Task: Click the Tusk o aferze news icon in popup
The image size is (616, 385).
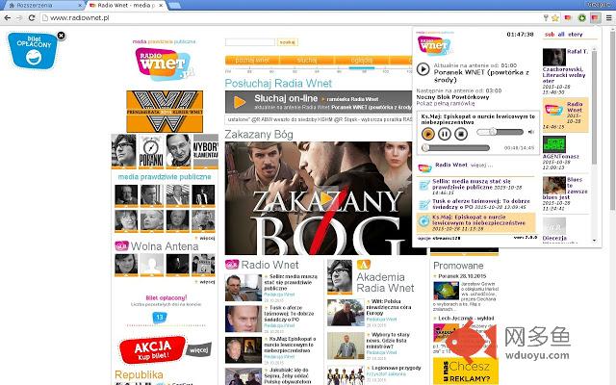Action: [x=423, y=204]
